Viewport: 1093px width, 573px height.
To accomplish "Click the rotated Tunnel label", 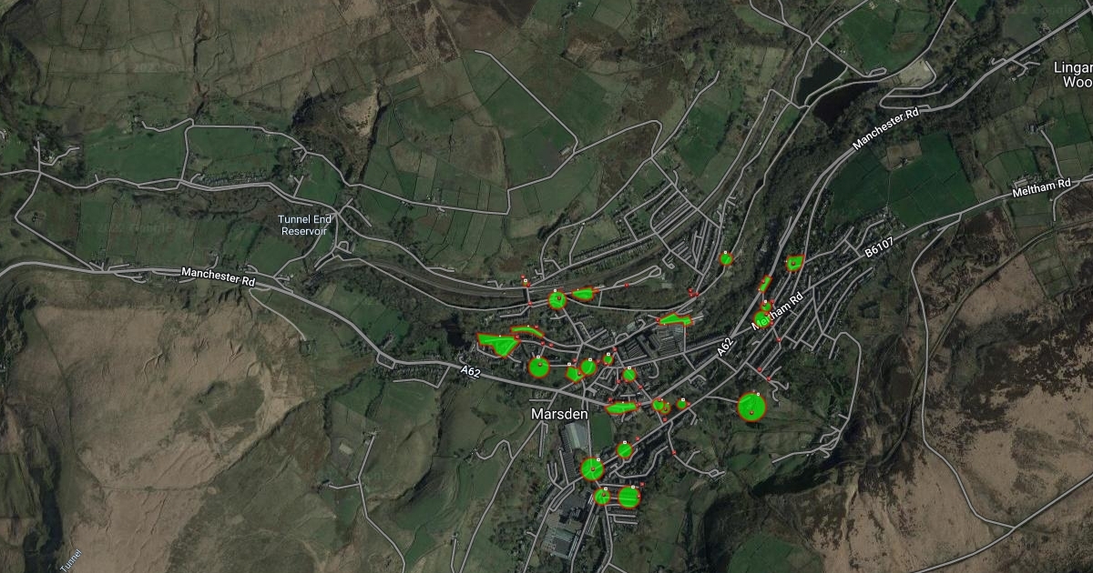I will coord(71,560).
